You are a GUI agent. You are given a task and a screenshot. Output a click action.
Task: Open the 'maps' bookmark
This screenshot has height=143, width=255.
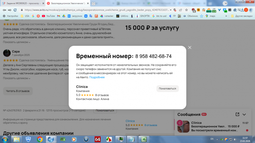pyautogui.click(x=210, y=16)
